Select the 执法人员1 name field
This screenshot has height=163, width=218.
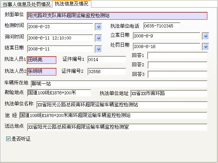pos(41,60)
